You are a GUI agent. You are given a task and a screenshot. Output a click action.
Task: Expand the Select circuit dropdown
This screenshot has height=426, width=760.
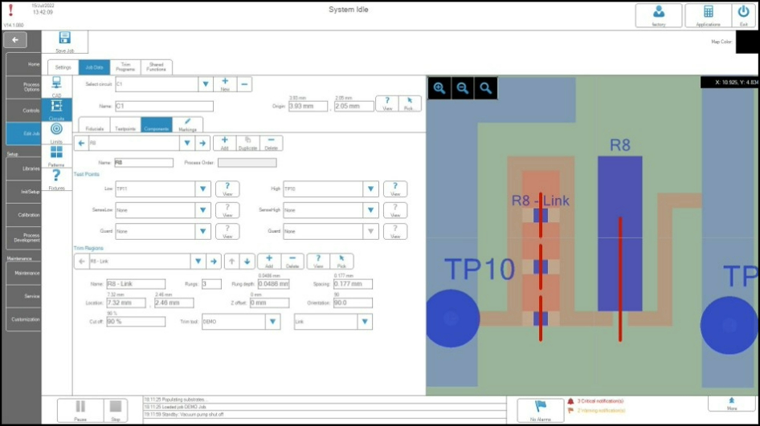(205, 83)
